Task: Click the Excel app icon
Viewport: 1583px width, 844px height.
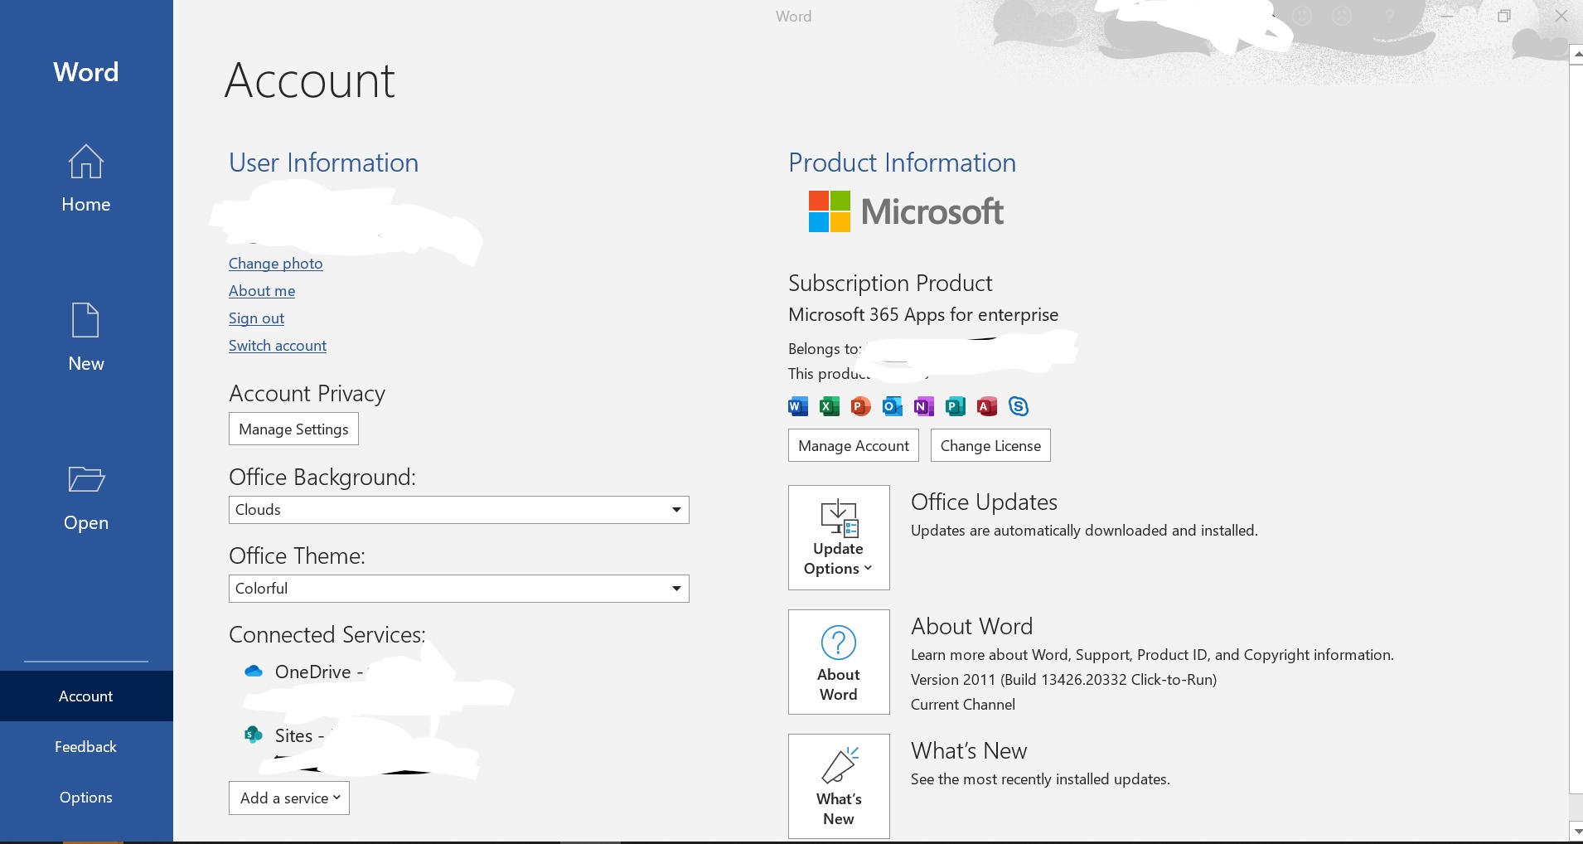Action: [830, 406]
